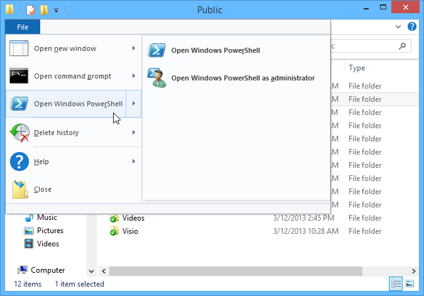Switch to Large icons view in status bar
Screen dimensions: 424x296
409,284
